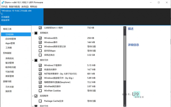
Task: Click the 缩略图缓存(需重启explorer) label
Action: click(57, 82)
